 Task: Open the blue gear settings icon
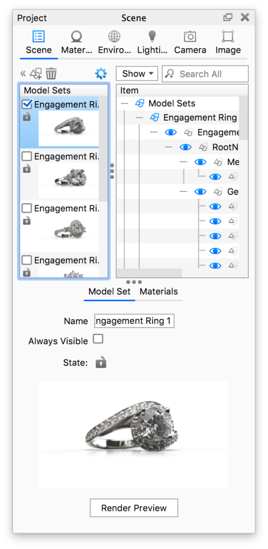tap(101, 73)
